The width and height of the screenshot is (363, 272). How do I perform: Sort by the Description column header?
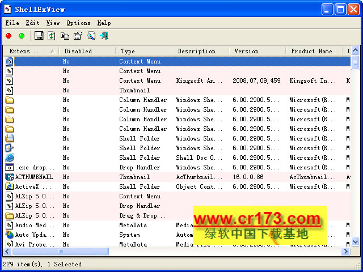pos(200,51)
